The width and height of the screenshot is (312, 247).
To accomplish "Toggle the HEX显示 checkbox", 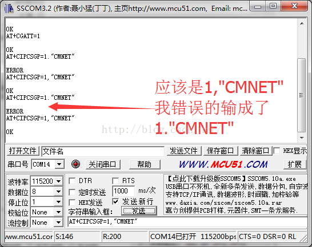I will point(277,151).
